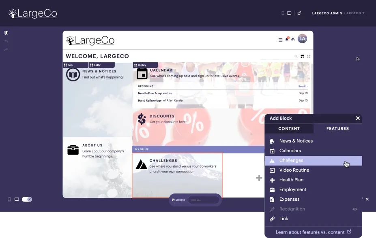
Task: Open Learn about features vs. content link
Action: [x=314, y=232]
